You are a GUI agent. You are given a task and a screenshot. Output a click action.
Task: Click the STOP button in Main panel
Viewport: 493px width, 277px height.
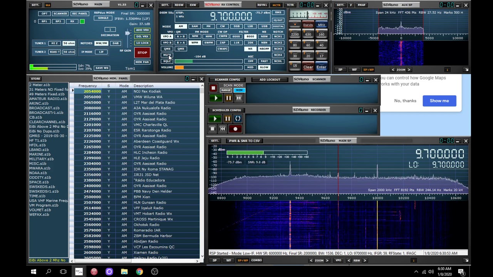142,52
